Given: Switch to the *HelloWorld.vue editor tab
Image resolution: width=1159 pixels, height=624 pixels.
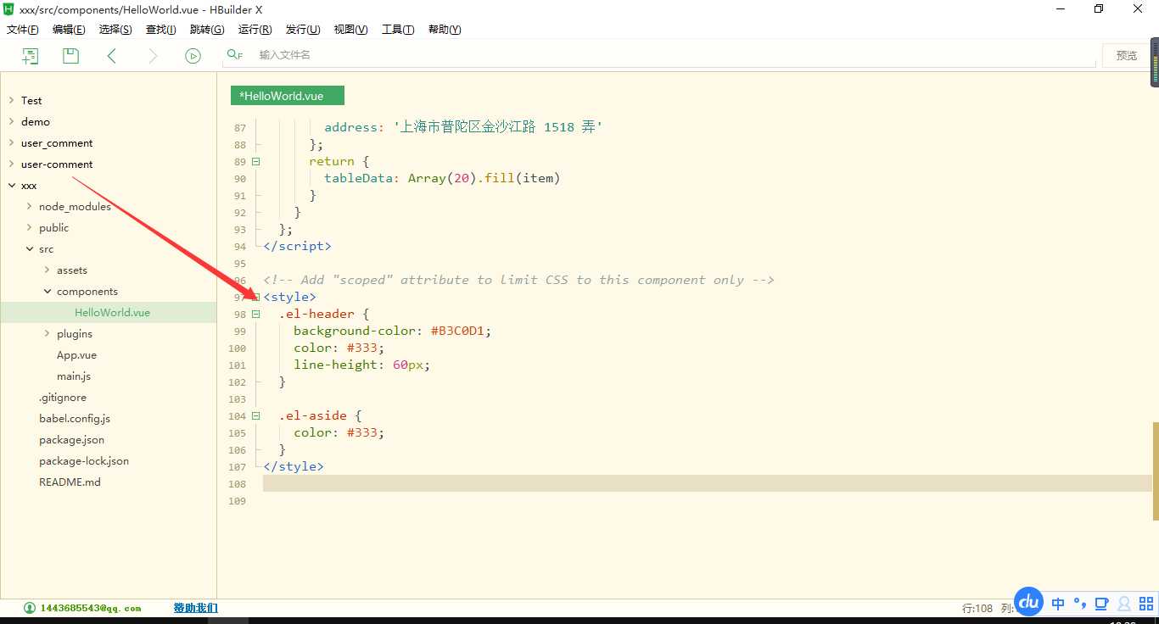Looking at the screenshot, I should click(288, 96).
